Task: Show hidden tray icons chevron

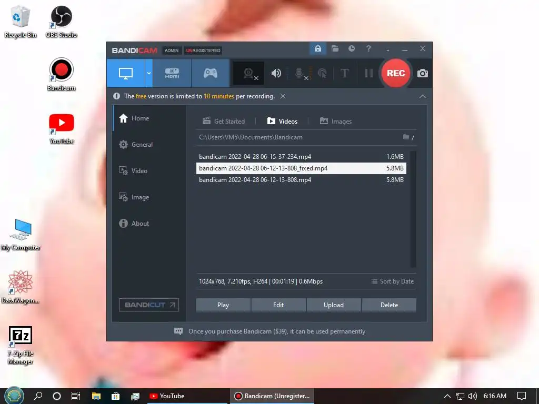Action: [447, 396]
